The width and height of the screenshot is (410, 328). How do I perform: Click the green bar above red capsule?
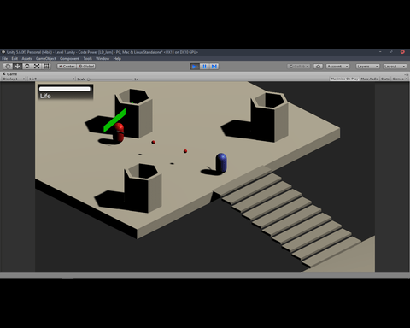pos(114,120)
